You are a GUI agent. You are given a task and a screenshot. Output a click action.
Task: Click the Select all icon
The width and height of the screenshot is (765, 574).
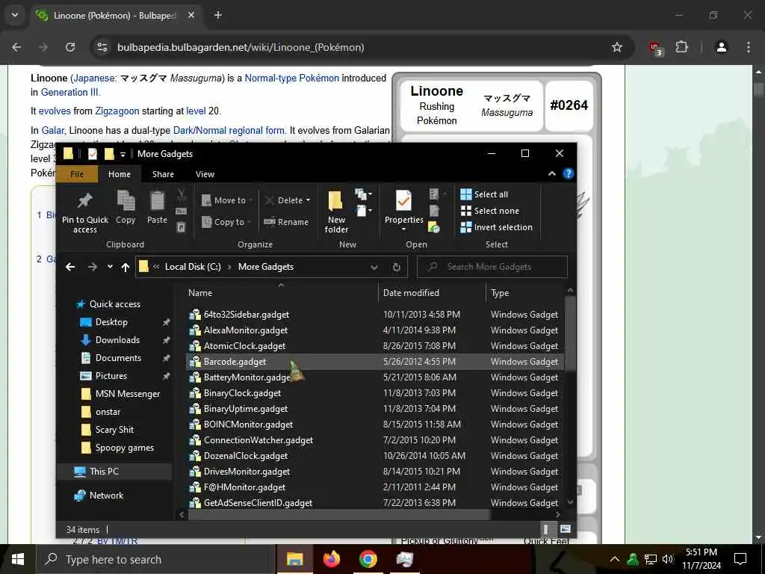466,194
